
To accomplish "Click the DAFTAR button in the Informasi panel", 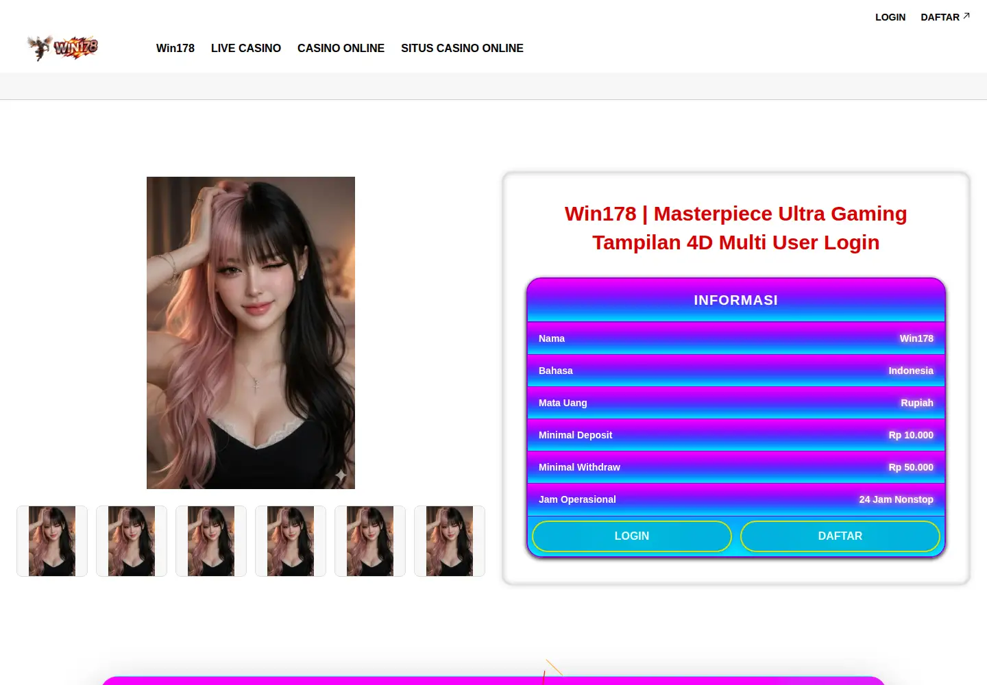I will click(x=840, y=536).
